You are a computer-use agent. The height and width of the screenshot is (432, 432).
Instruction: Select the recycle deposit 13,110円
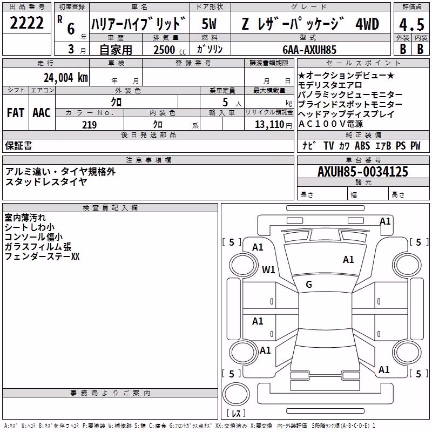click(273, 125)
